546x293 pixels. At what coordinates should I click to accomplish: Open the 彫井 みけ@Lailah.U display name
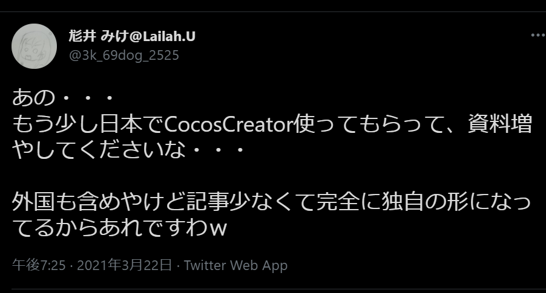132,36
